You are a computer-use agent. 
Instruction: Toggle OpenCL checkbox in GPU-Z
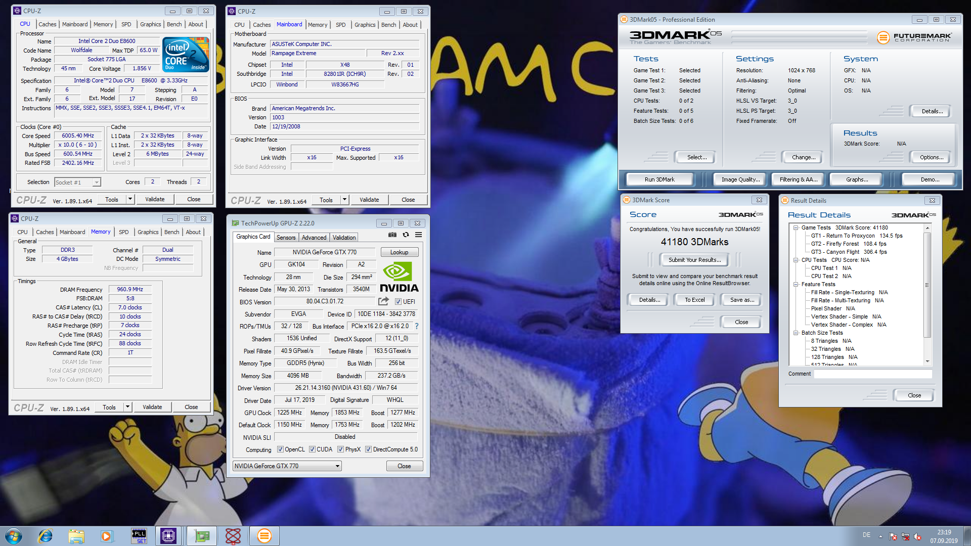(281, 449)
